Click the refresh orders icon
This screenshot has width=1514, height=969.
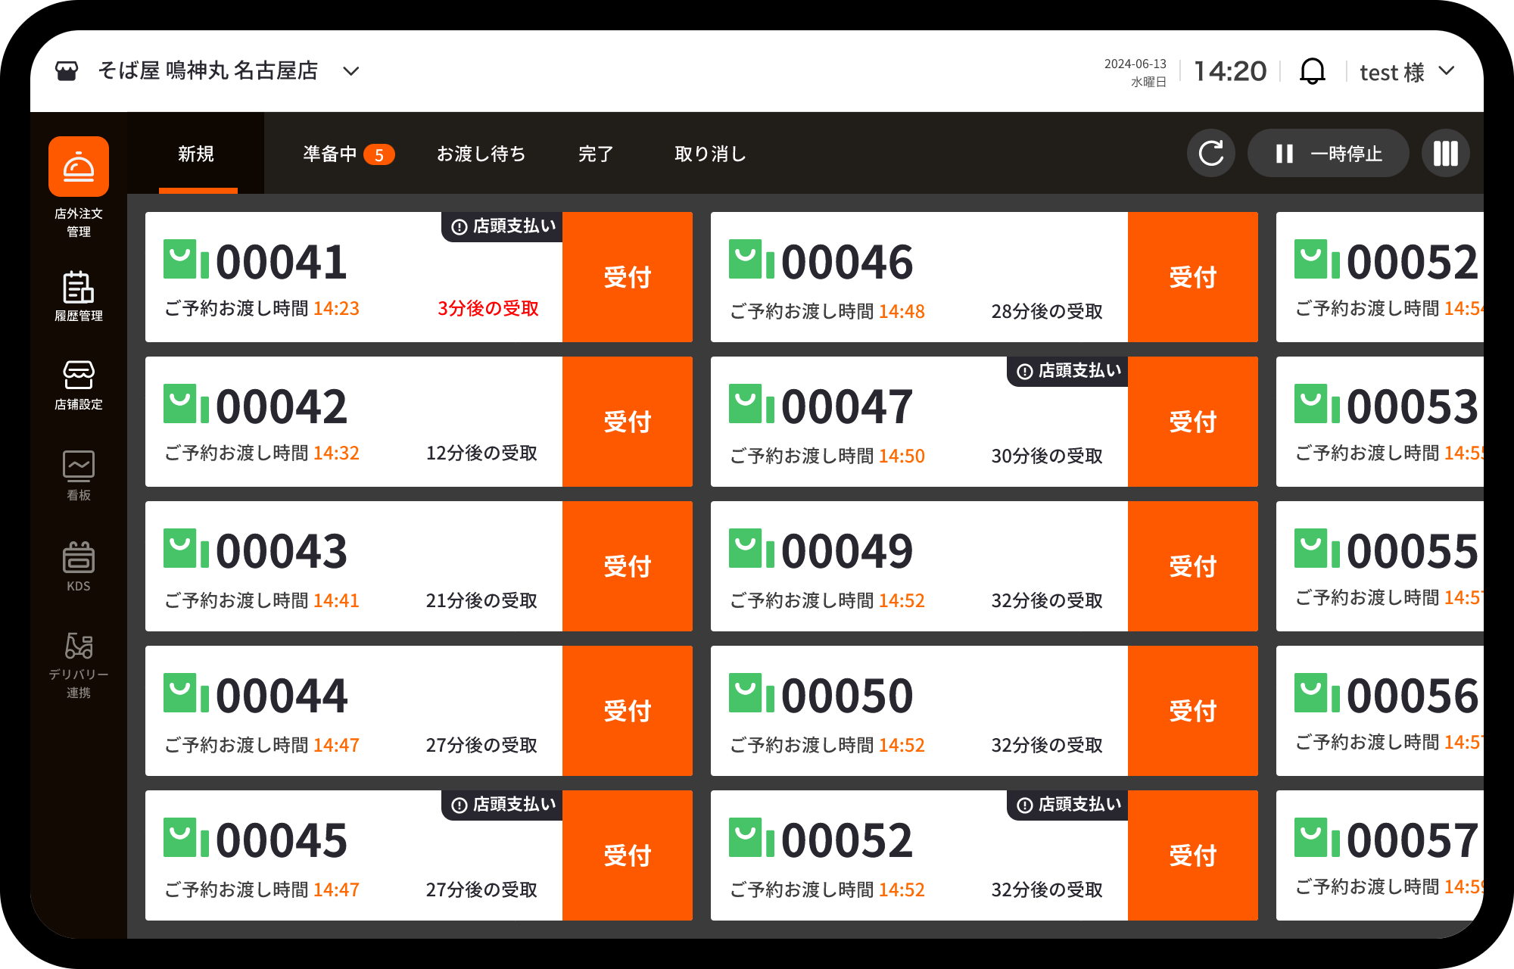1210,154
